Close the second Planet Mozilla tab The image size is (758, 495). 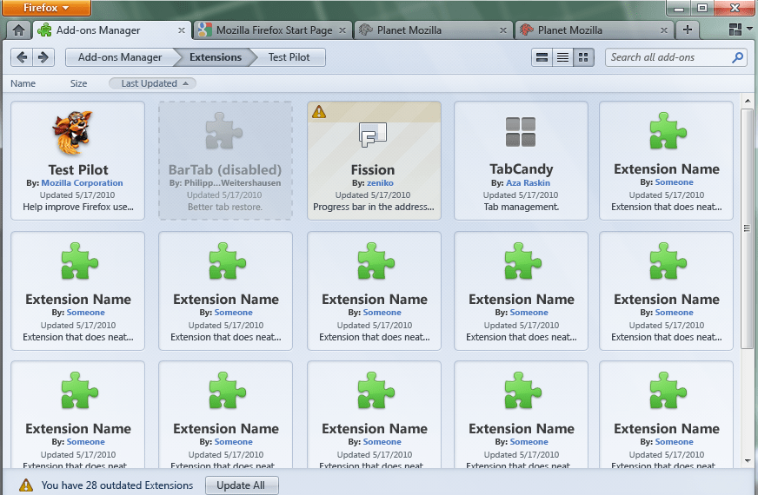tap(664, 30)
